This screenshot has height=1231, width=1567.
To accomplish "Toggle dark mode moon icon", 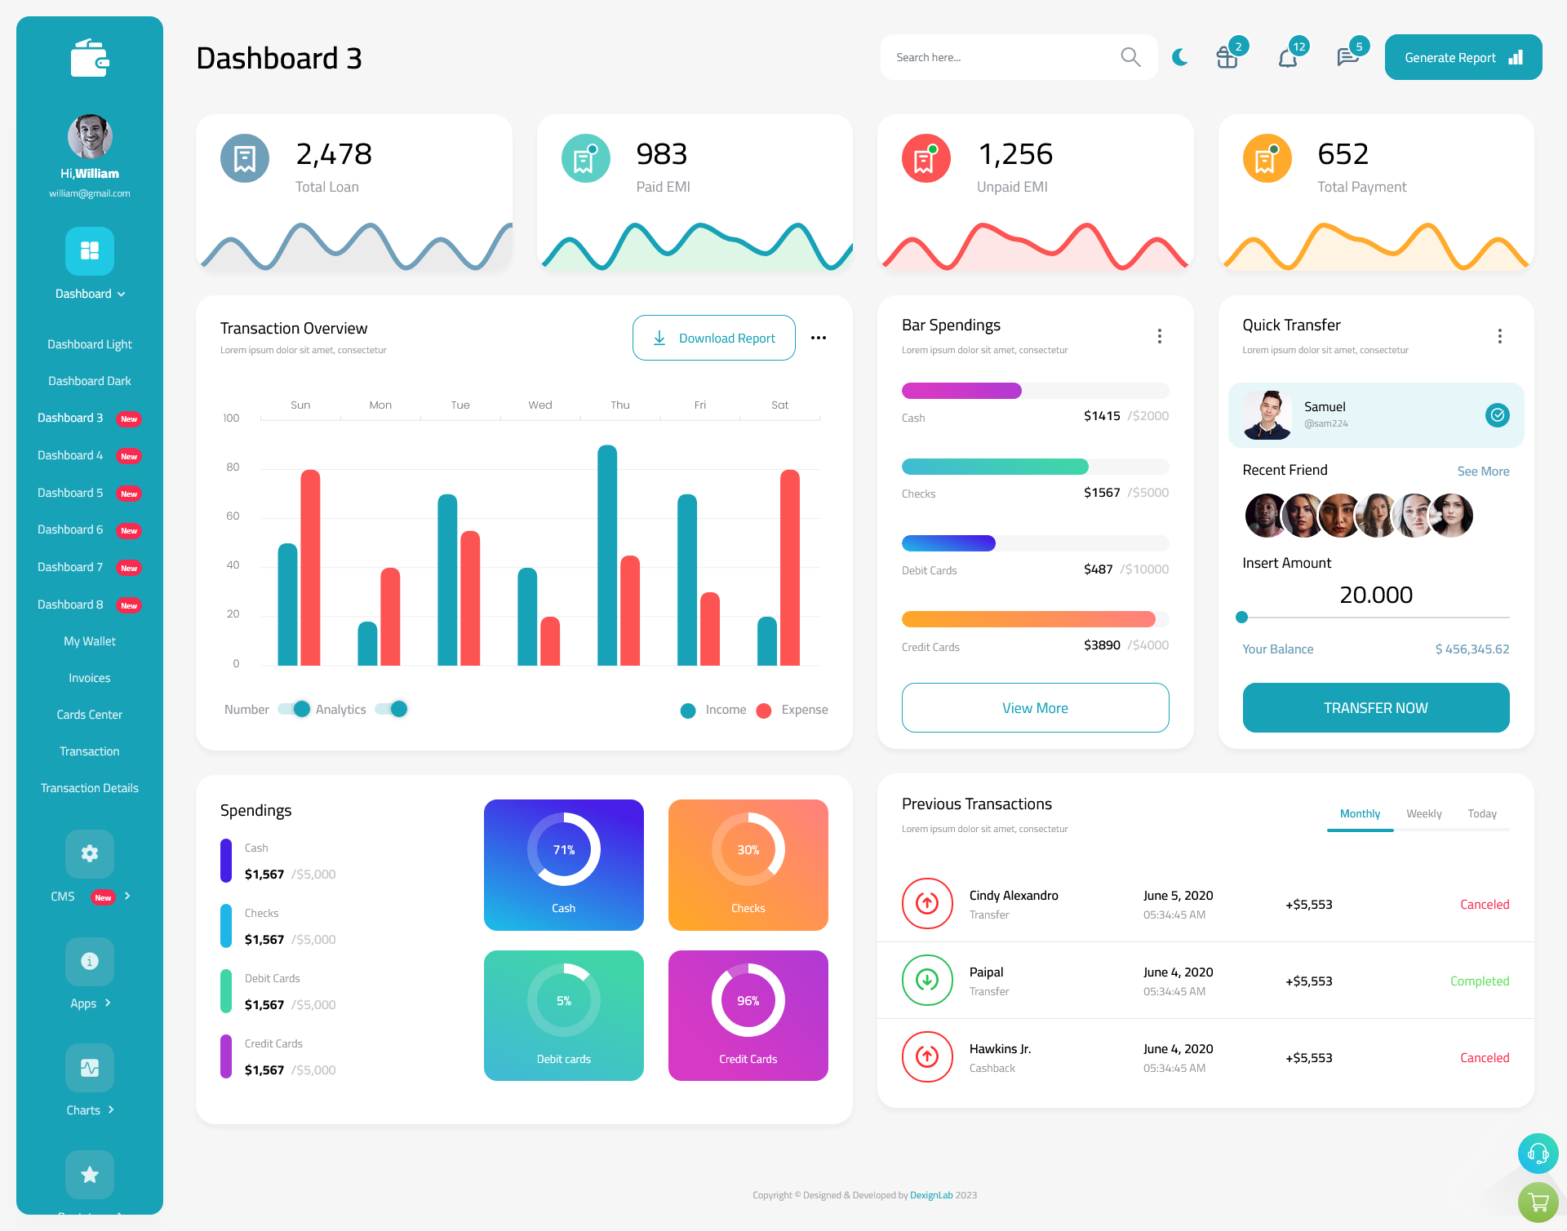I will pyautogui.click(x=1179, y=56).
